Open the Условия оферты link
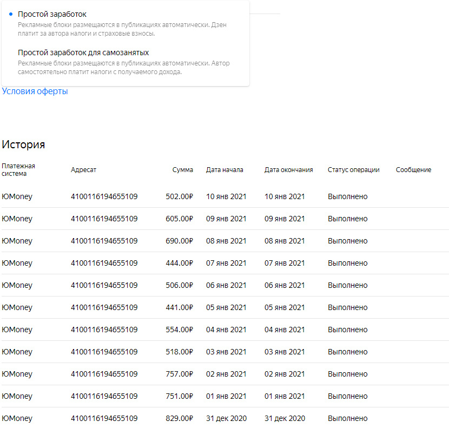 (35, 91)
